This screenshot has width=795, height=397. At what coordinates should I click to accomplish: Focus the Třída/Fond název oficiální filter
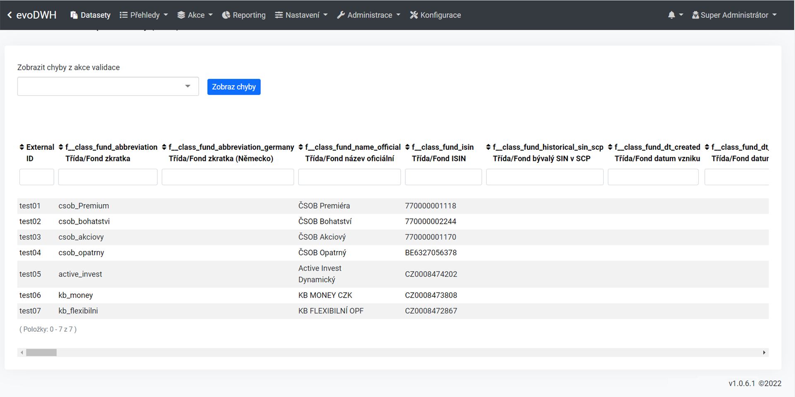[x=349, y=177]
